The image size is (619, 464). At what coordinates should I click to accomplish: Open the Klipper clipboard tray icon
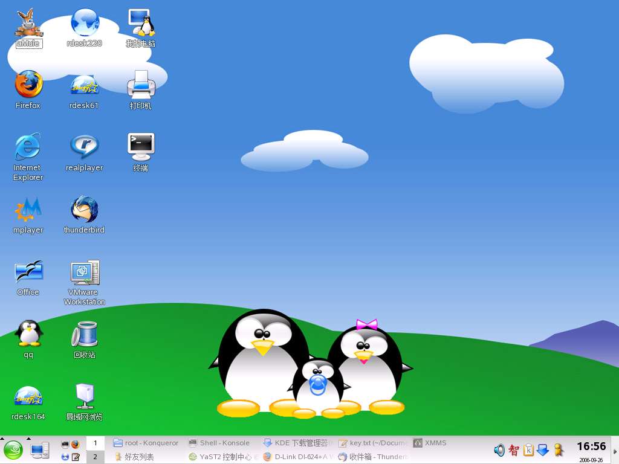(528, 449)
